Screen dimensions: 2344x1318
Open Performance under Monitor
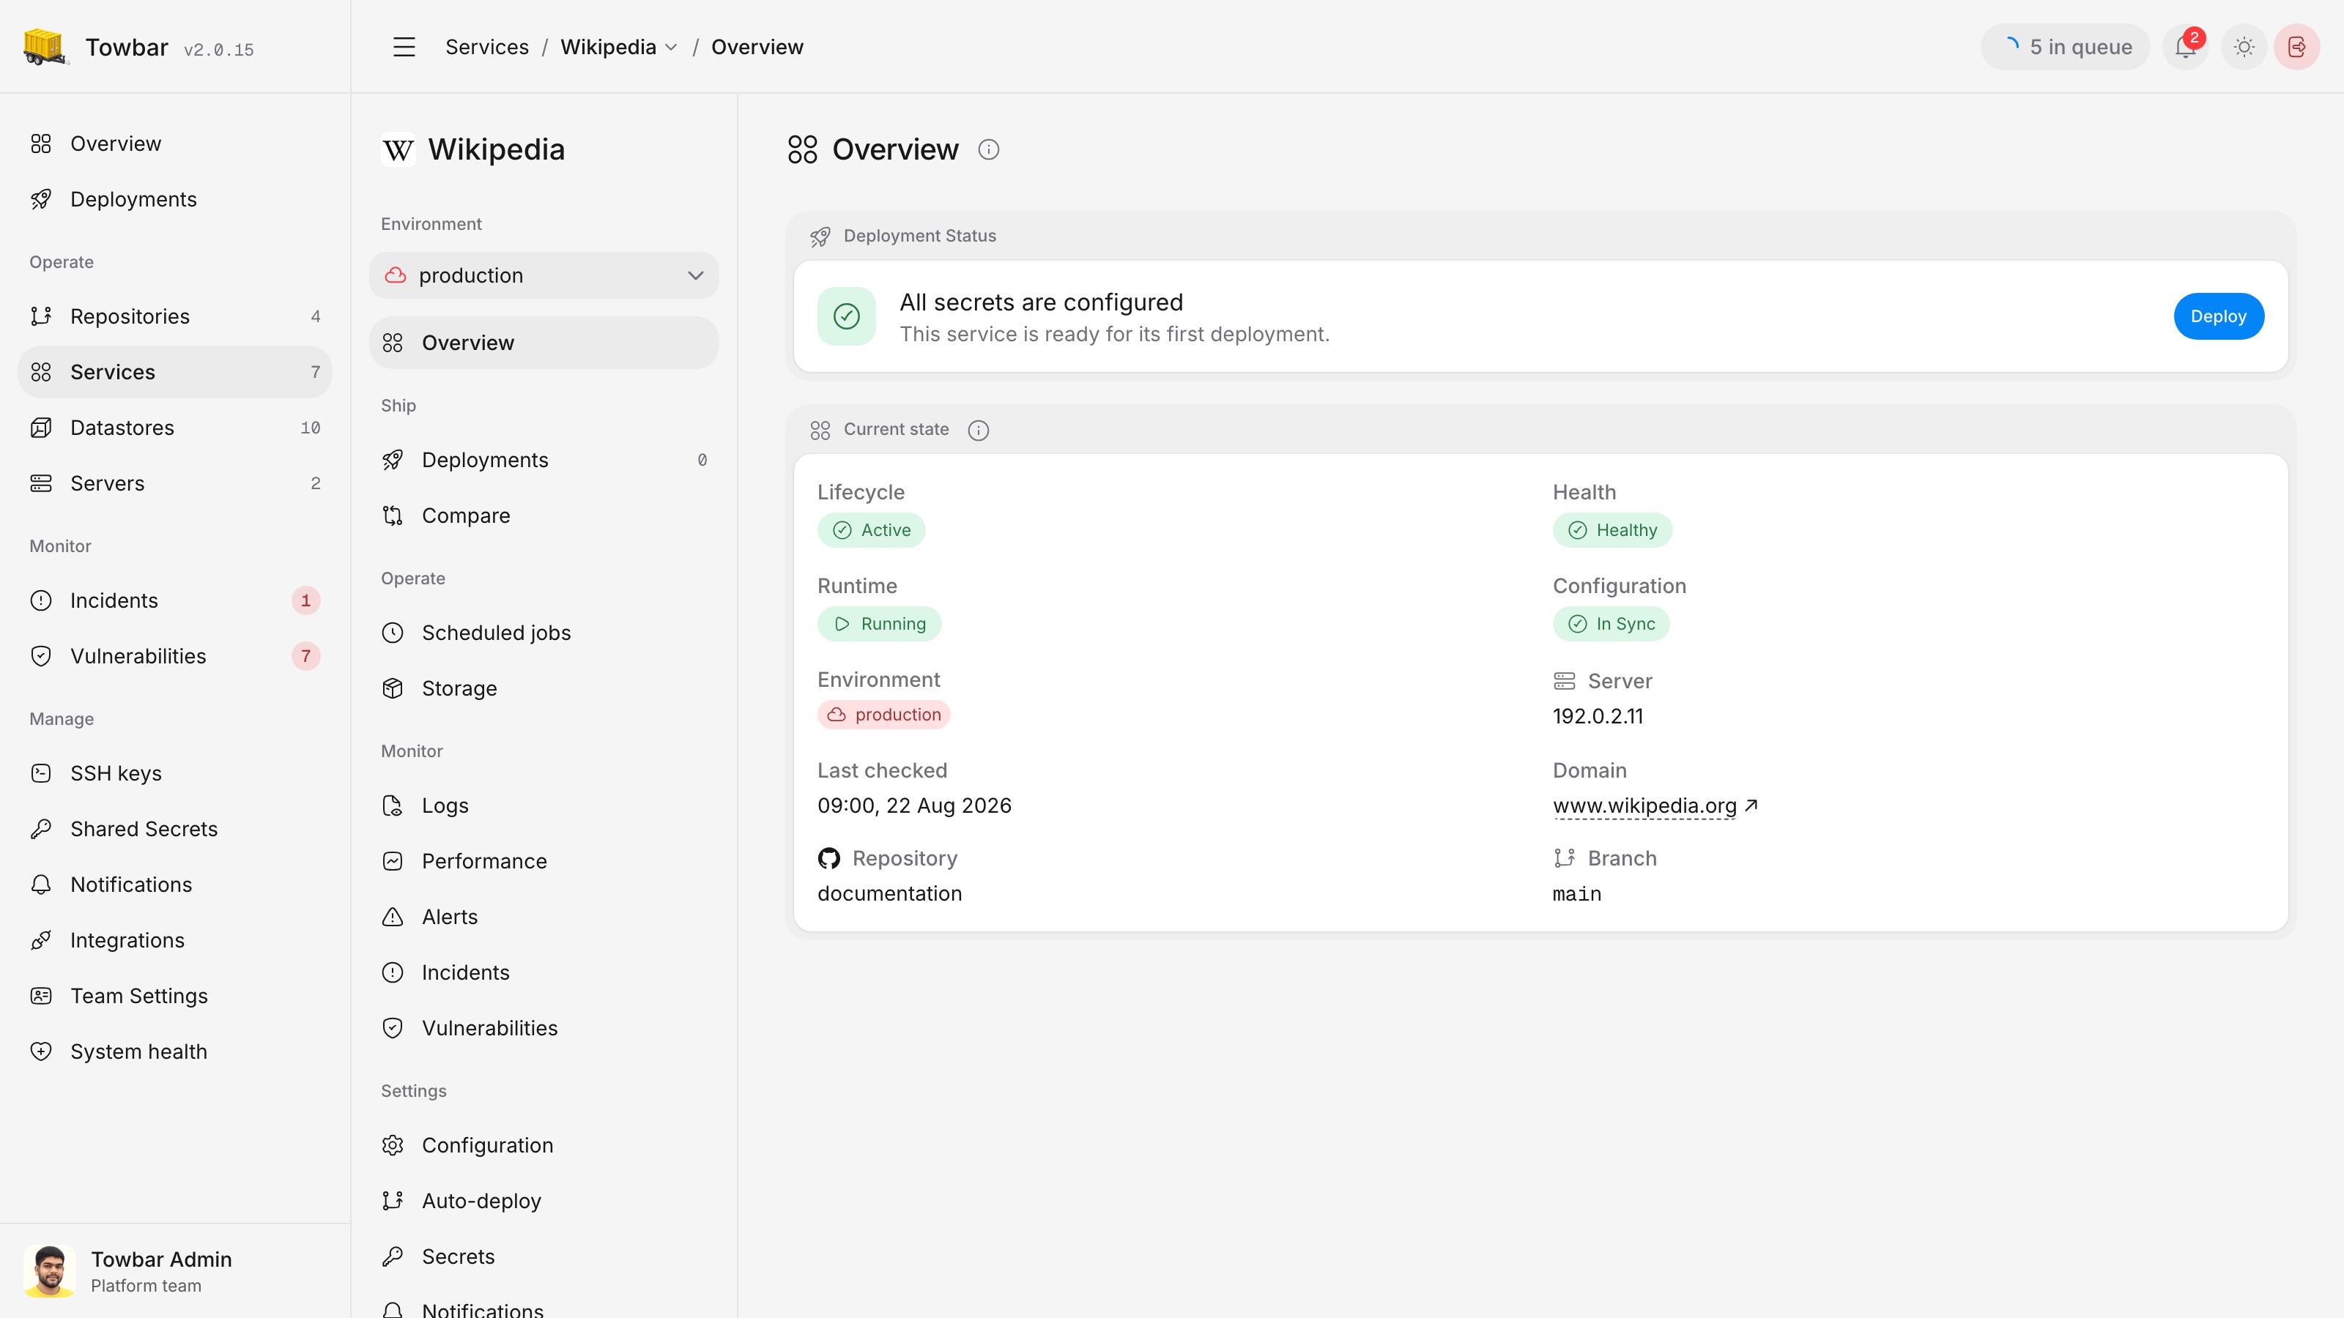544,861
